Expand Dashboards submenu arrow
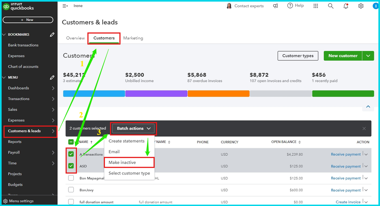The height and width of the screenshot is (206, 380). (53, 88)
